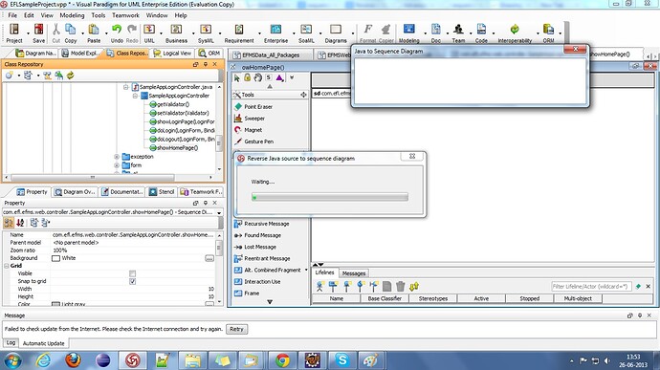660x370 pixels.
Task: Select doLogout method tree item
Action: click(x=182, y=139)
